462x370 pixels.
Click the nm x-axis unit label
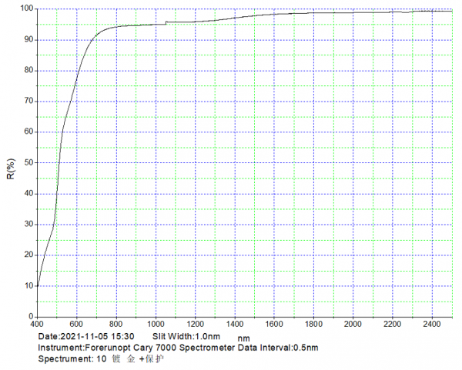pos(243,338)
